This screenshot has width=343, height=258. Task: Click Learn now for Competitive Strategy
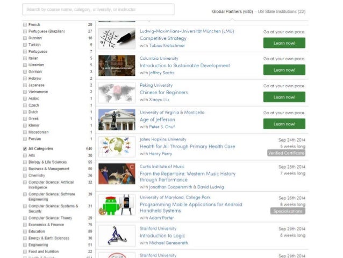point(284,43)
